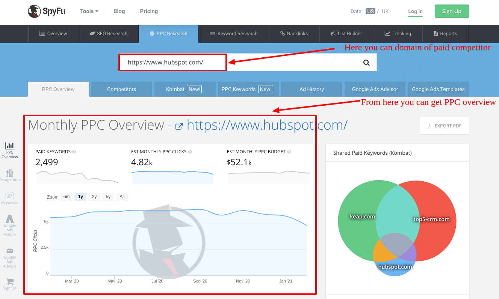Click the external-link icon beside hubspot URL
Viewport: 499px width, 299px height.
tap(179, 126)
